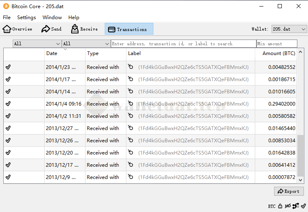The image size is (308, 212).
Task: Open the Settings menu
Action: coord(27,18)
